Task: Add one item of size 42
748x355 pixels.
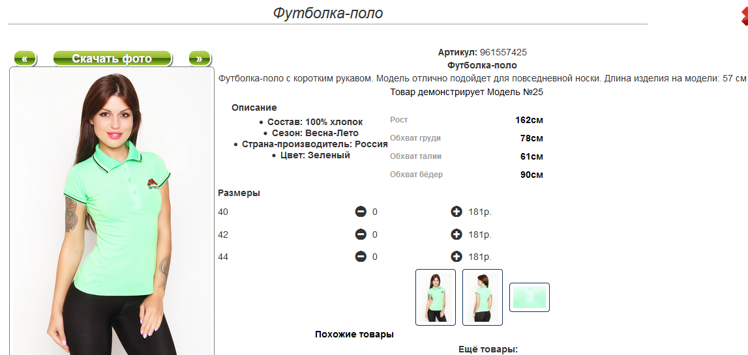Action: [456, 234]
